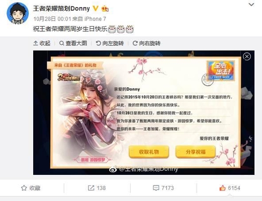The height and width of the screenshot is (201, 262).
Task: Open the 王者荣耀策划Donny profile name link
Action: 61,9
